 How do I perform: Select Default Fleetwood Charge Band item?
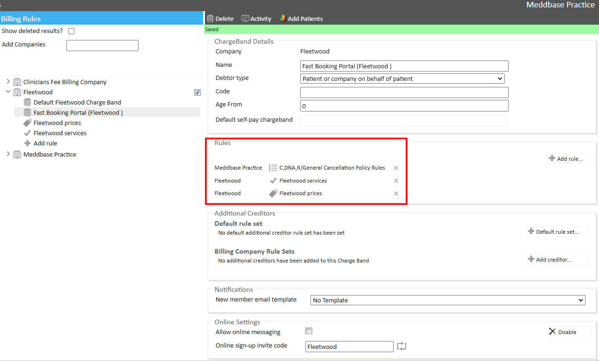coord(77,102)
